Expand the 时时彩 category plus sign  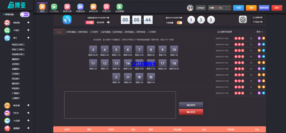pos(28,23)
